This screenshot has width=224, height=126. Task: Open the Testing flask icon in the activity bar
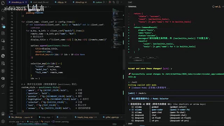click(3, 48)
